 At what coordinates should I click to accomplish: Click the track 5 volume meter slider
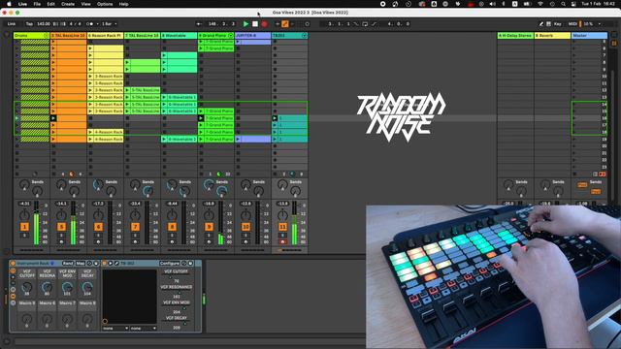point(74,223)
